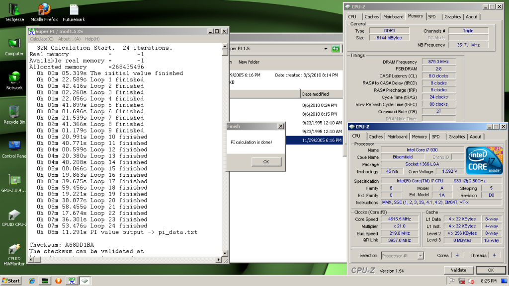The width and height of the screenshot is (509, 286).
Task: Click the black console icon in taskbar
Action: point(45,281)
